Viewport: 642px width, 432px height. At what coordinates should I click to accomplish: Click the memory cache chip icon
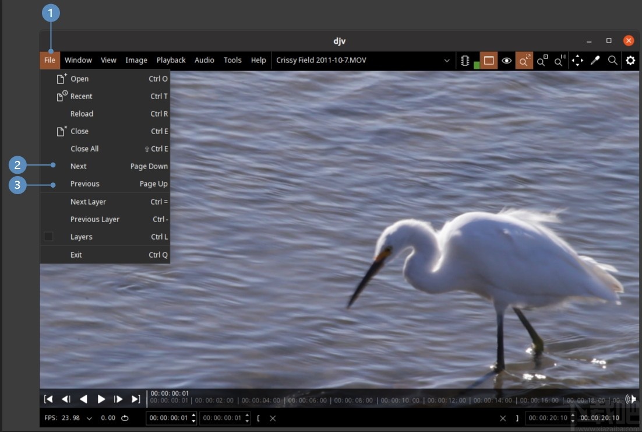point(465,61)
